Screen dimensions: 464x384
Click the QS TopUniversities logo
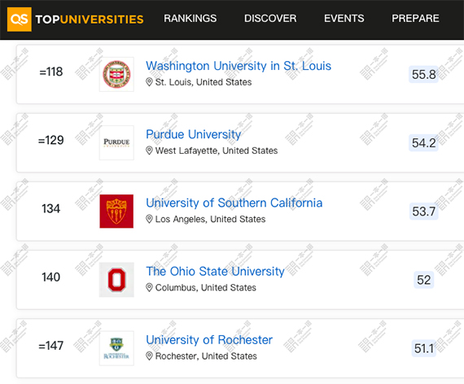point(76,20)
